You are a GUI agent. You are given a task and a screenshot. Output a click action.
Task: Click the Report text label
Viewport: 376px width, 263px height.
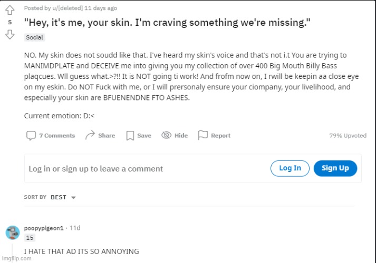pos(220,136)
